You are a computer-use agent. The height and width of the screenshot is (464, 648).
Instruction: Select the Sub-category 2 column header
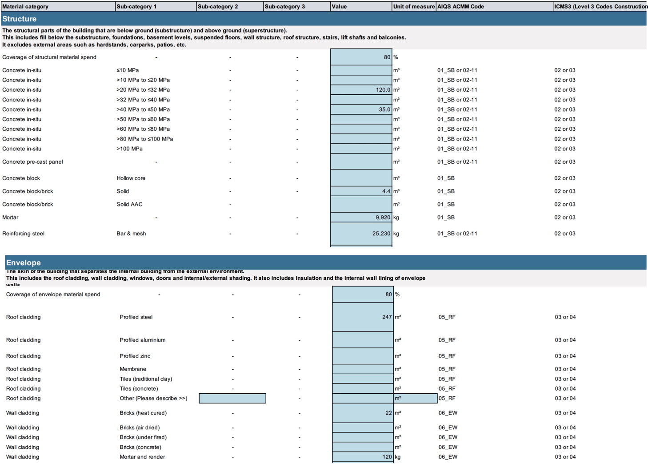[x=229, y=6]
